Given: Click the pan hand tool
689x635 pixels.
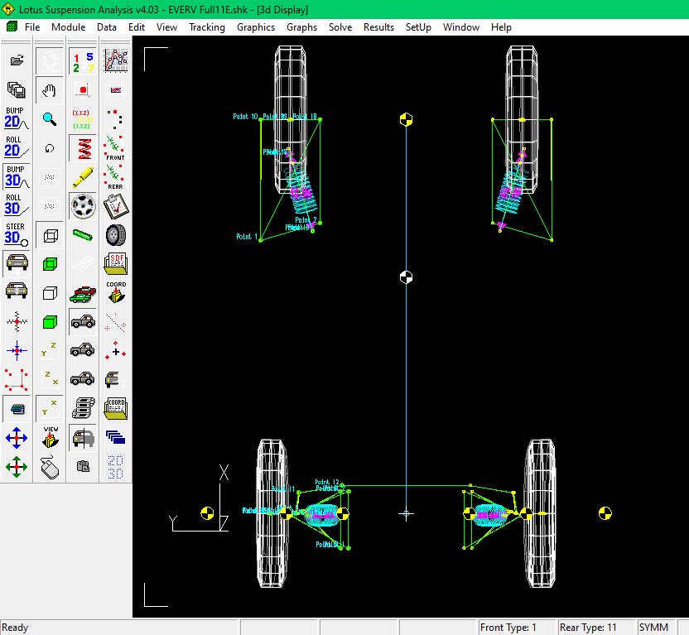Looking at the screenshot, I should point(50,91).
